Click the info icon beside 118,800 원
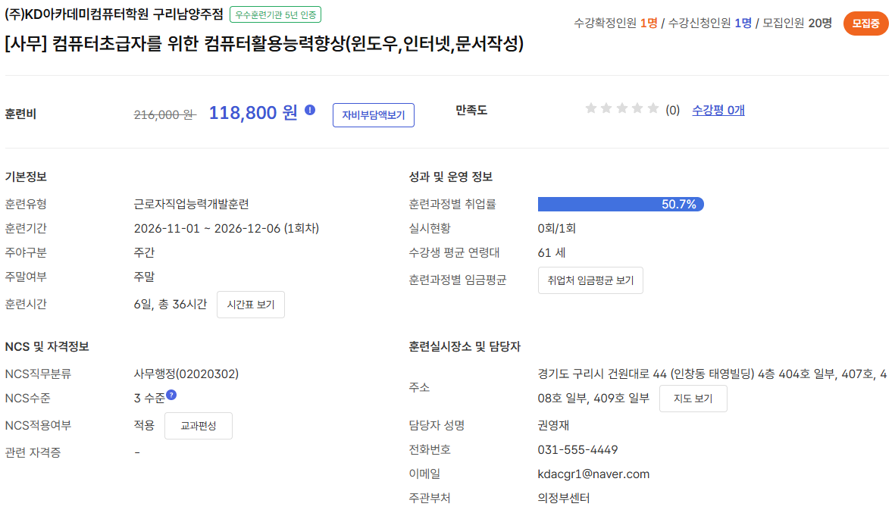 pos(310,110)
